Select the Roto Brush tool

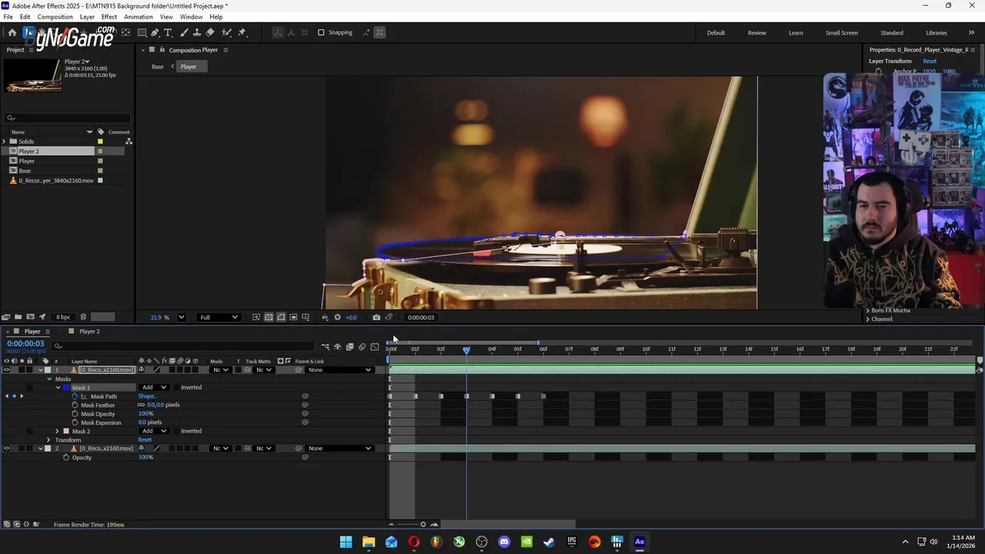[226, 32]
